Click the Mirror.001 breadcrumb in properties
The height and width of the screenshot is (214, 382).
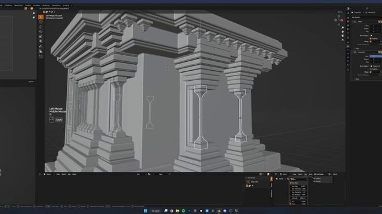point(371,12)
